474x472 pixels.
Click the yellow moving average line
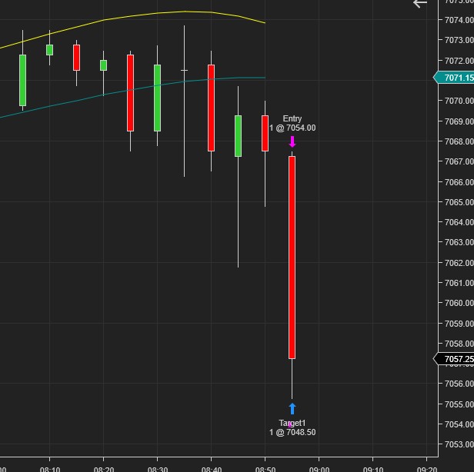[x=154, y=15]
